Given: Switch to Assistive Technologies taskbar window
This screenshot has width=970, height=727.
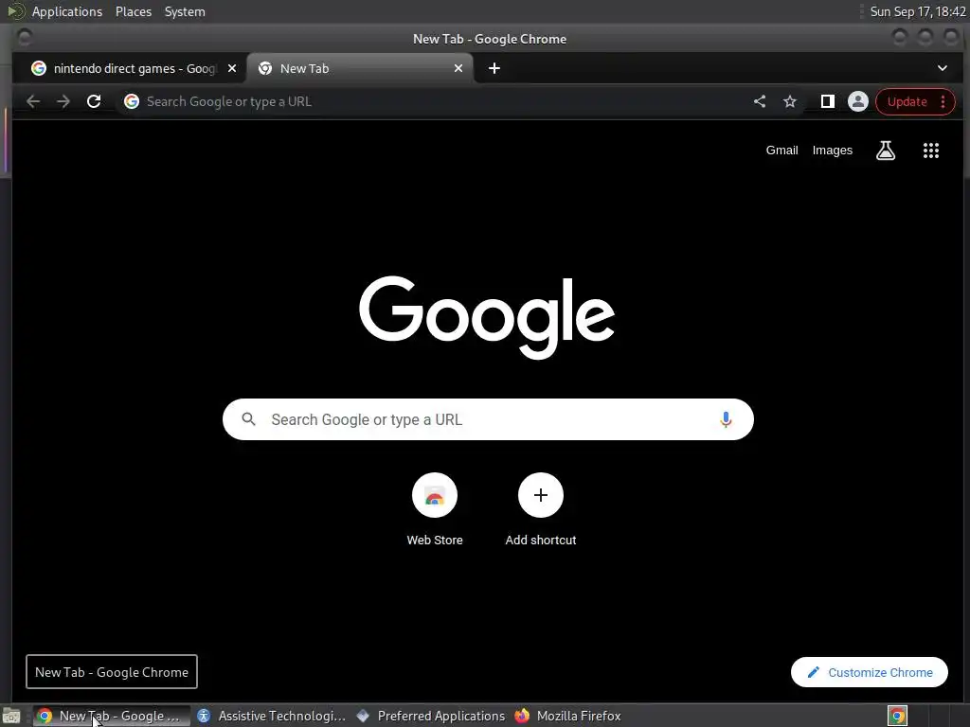Looking at the screenshot, I should (272, 716).
